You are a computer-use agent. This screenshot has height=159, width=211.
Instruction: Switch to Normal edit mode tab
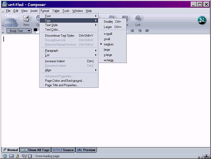tap(11, 150)
